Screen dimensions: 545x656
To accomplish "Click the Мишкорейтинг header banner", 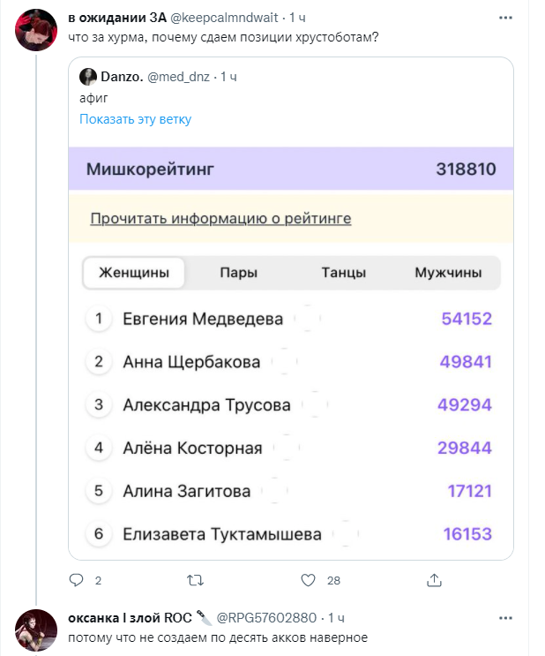I will [290, 170].
